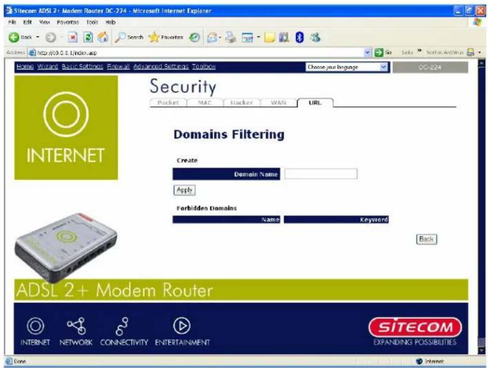Click the scrollbar down arrow

[x=481, y=350]
